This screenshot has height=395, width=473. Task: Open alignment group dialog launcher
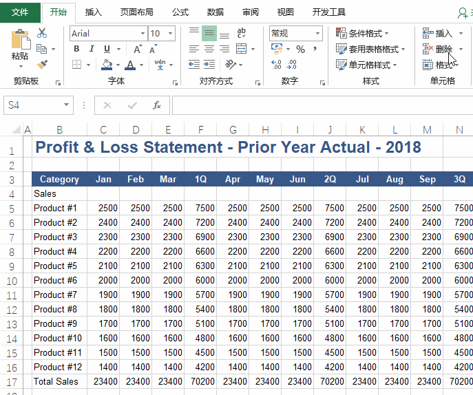tap(257, 83)
